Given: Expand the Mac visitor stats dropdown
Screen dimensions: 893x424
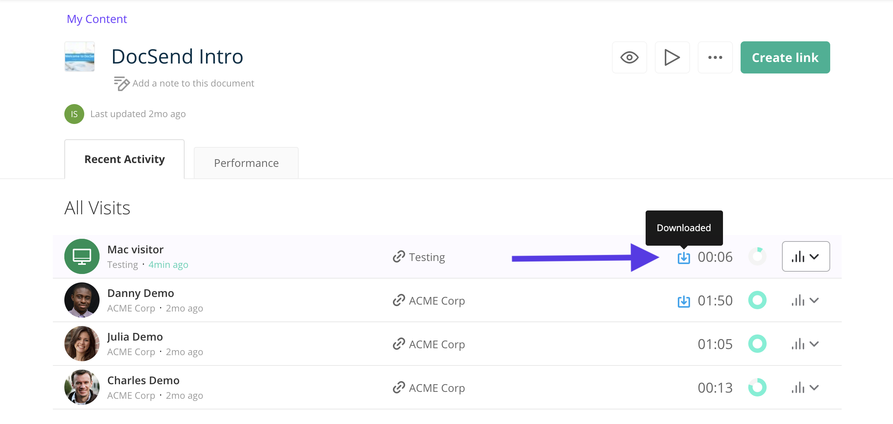Looking at the screenshot, I should tap(806, 256).
